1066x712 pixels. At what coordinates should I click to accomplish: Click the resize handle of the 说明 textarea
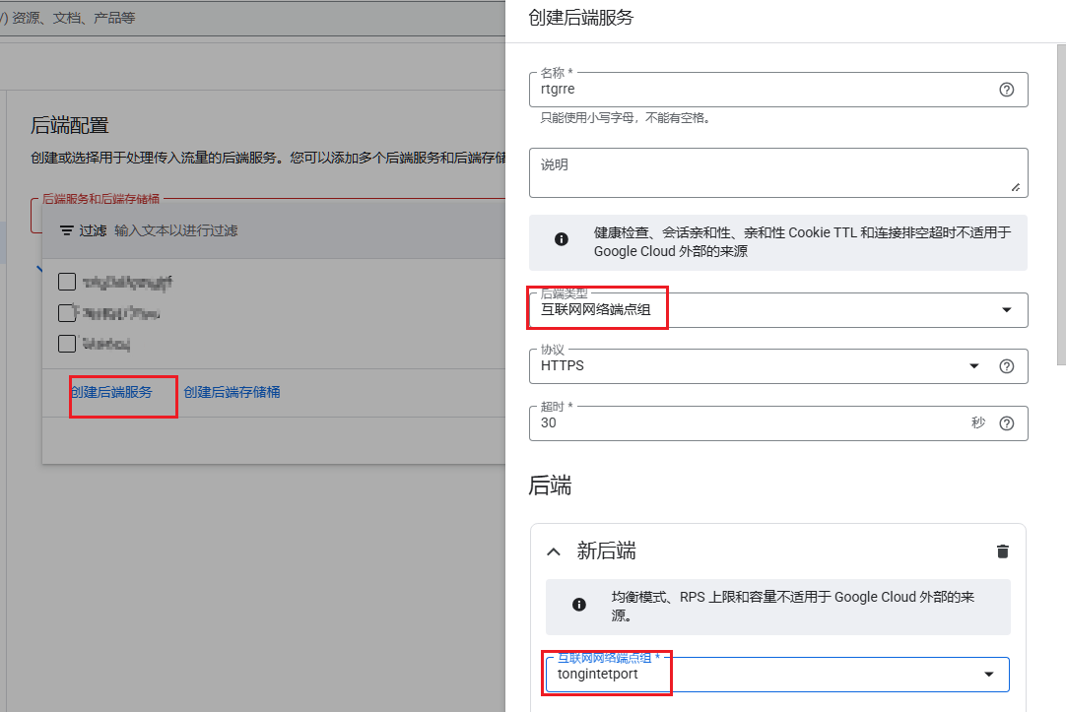pos(1015,186)
